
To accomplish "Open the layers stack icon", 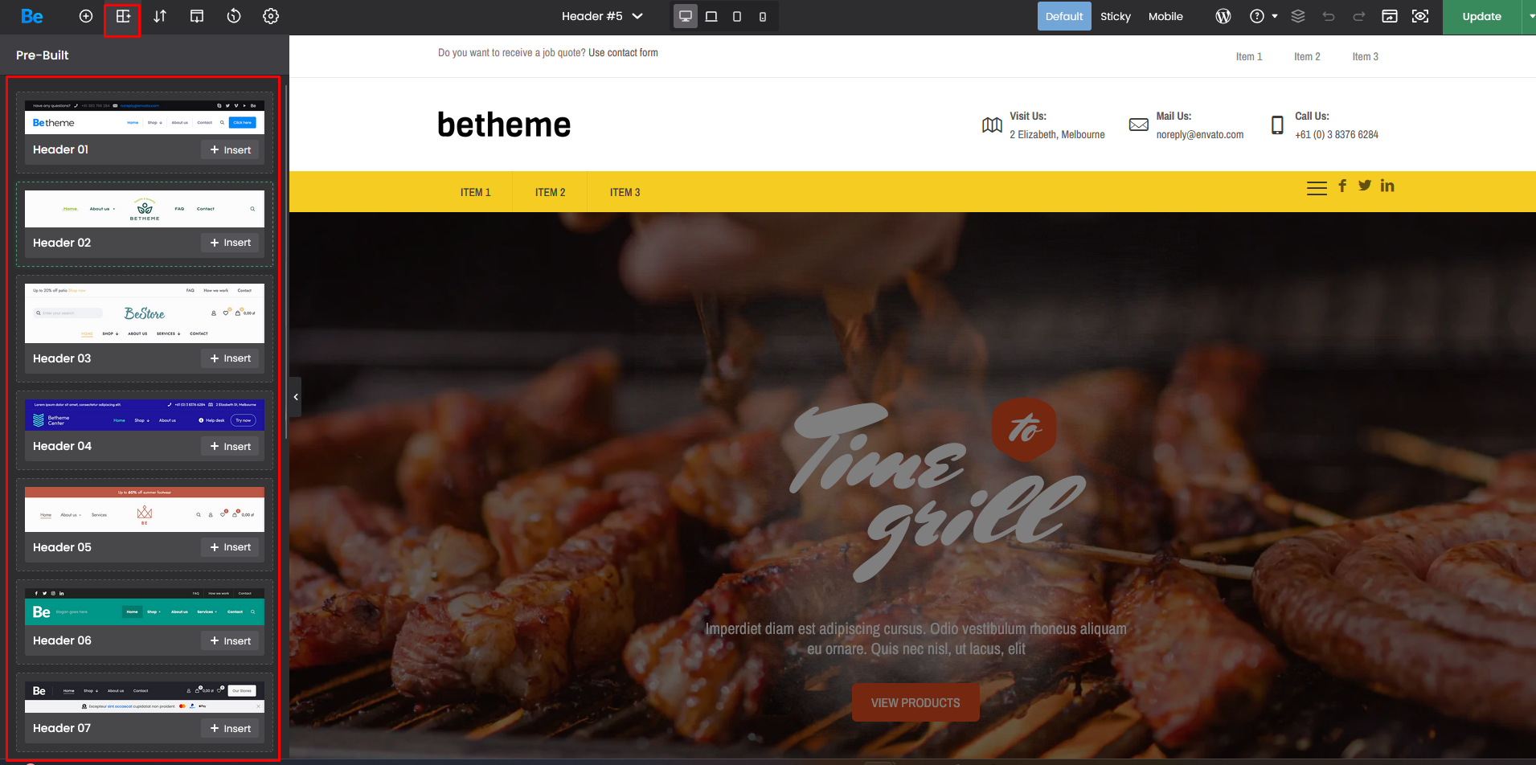I will (x=1298, y=16).
